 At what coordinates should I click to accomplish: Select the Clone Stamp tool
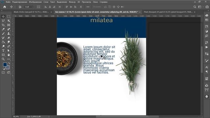point(9,33)
